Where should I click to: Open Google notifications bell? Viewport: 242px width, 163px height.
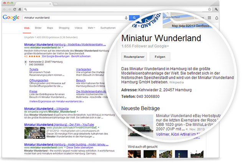(x=217, y=18)
